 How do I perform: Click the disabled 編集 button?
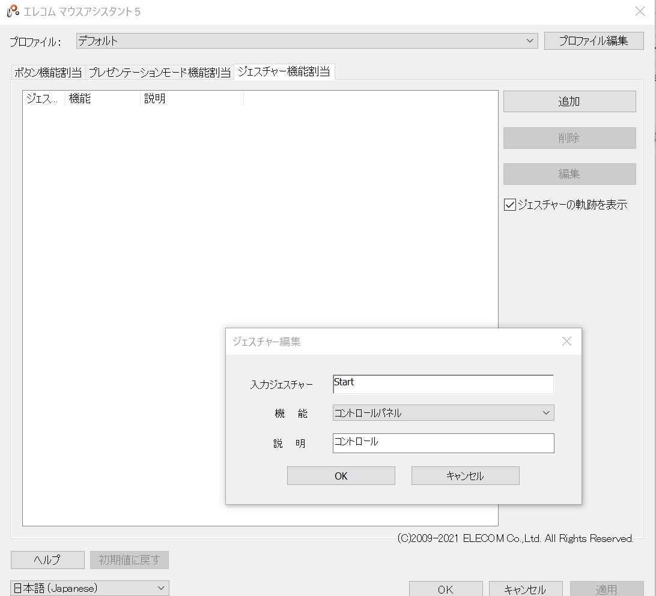pyautogui.click(x=569, y=173)
